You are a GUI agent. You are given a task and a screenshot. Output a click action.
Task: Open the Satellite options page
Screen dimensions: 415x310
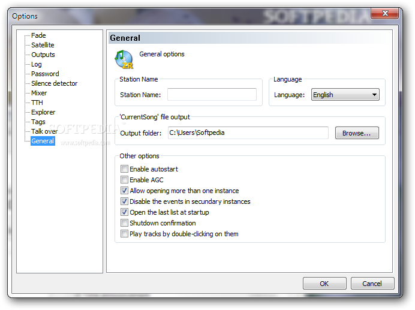(43, 45)
